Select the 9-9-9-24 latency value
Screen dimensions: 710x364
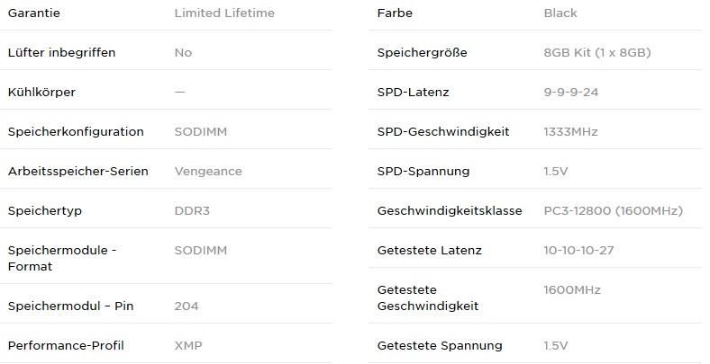coord(572,92)
